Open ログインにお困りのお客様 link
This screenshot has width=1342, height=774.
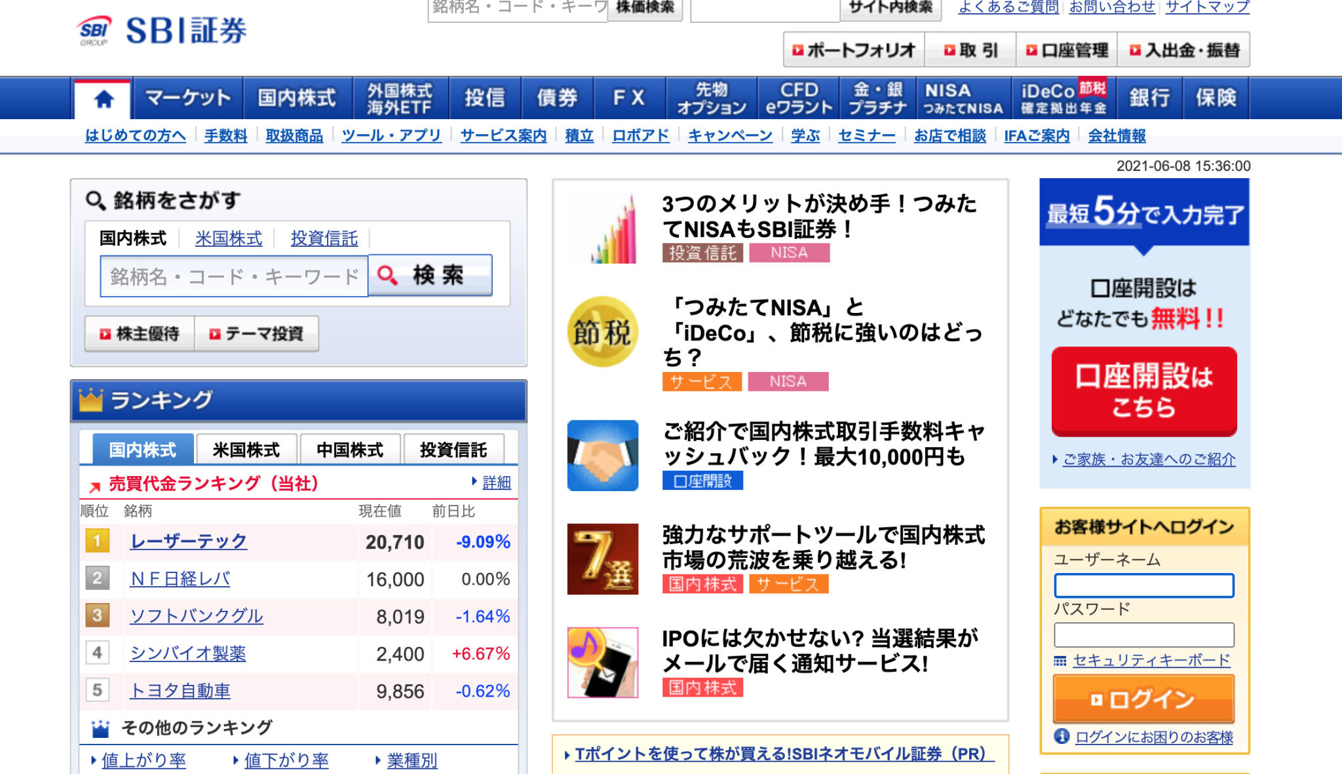[1155, 737]
